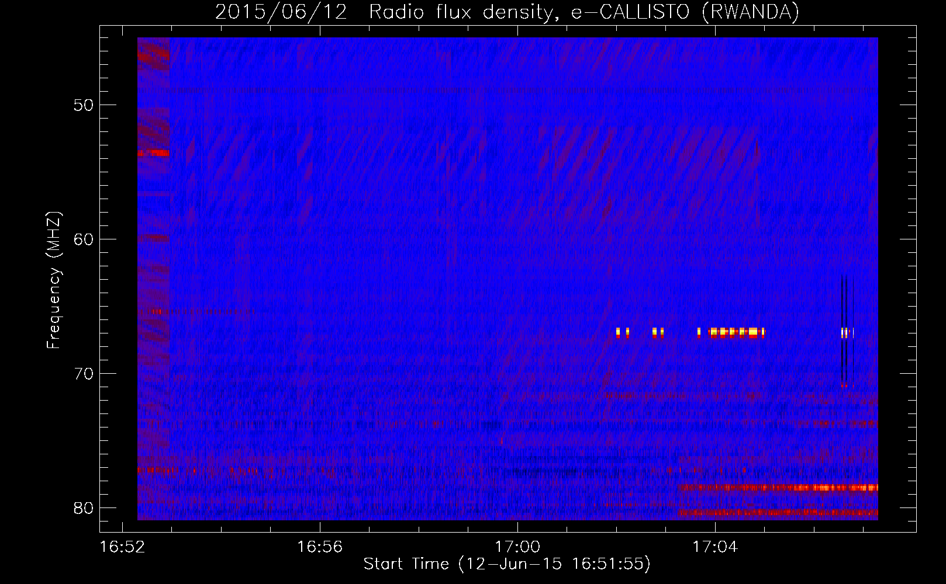
Task: Click the 16:56 time tick label
Action: tap(320, 547)
